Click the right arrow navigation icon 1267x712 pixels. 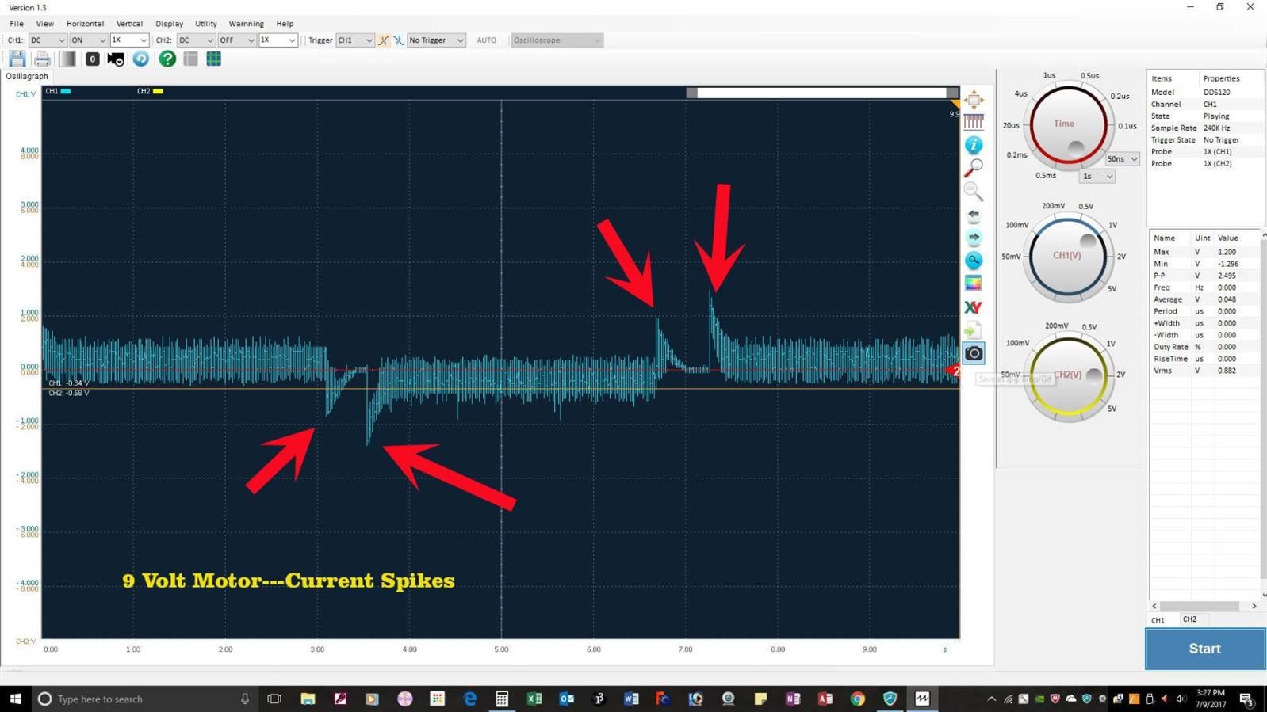click(974, 238)
